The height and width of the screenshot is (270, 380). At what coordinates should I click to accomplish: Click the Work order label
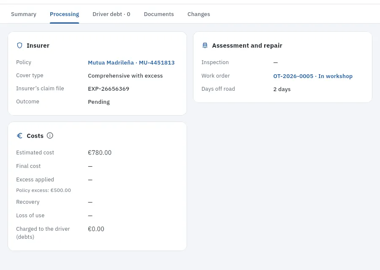coord(215,76)
